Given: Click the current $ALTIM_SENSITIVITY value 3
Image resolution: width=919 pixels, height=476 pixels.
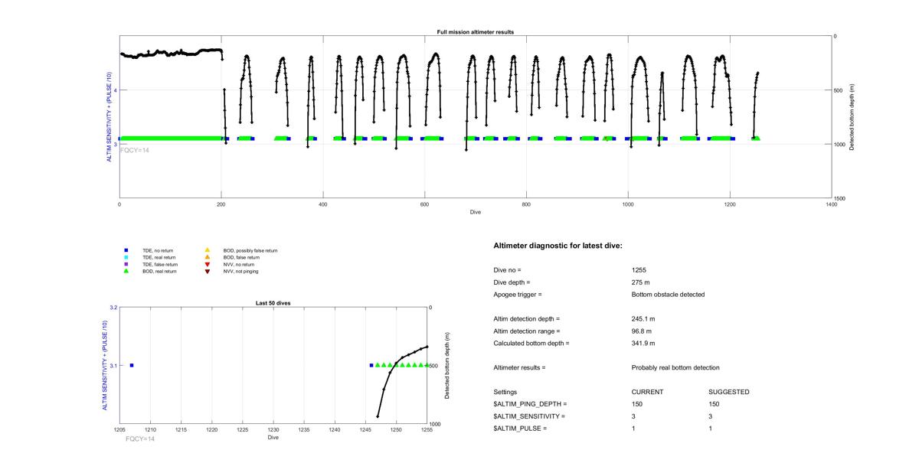Looking at the screenshot, I should click(x=633, y=416).
